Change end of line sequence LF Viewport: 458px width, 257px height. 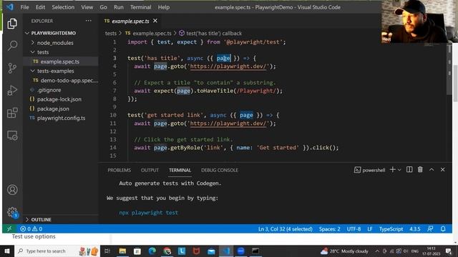(370, 229)
